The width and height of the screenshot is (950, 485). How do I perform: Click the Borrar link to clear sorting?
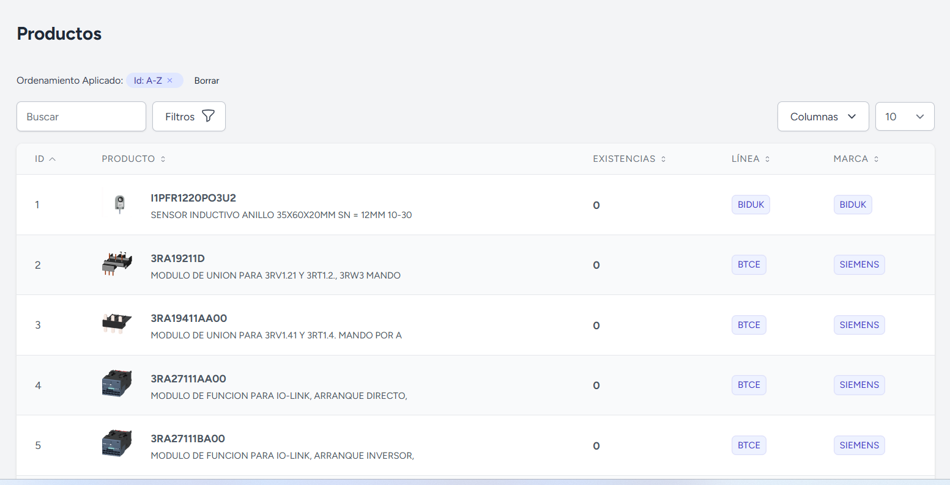(x=207, y=81)
